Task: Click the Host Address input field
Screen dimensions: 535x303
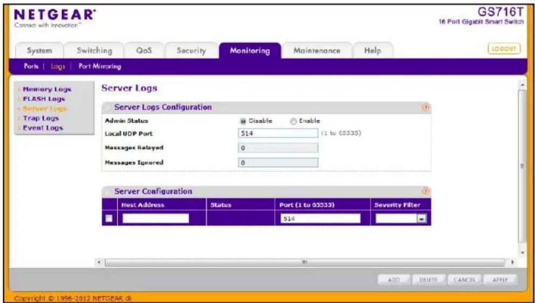Action: 155,218
